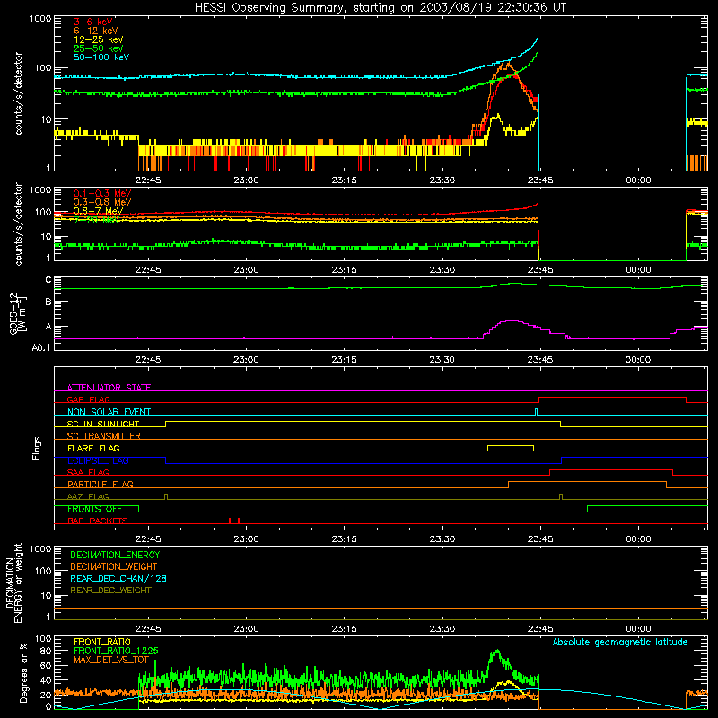
Task: Click the red BAD_PACKETS marks near 23:00
Action: [234, 521]
